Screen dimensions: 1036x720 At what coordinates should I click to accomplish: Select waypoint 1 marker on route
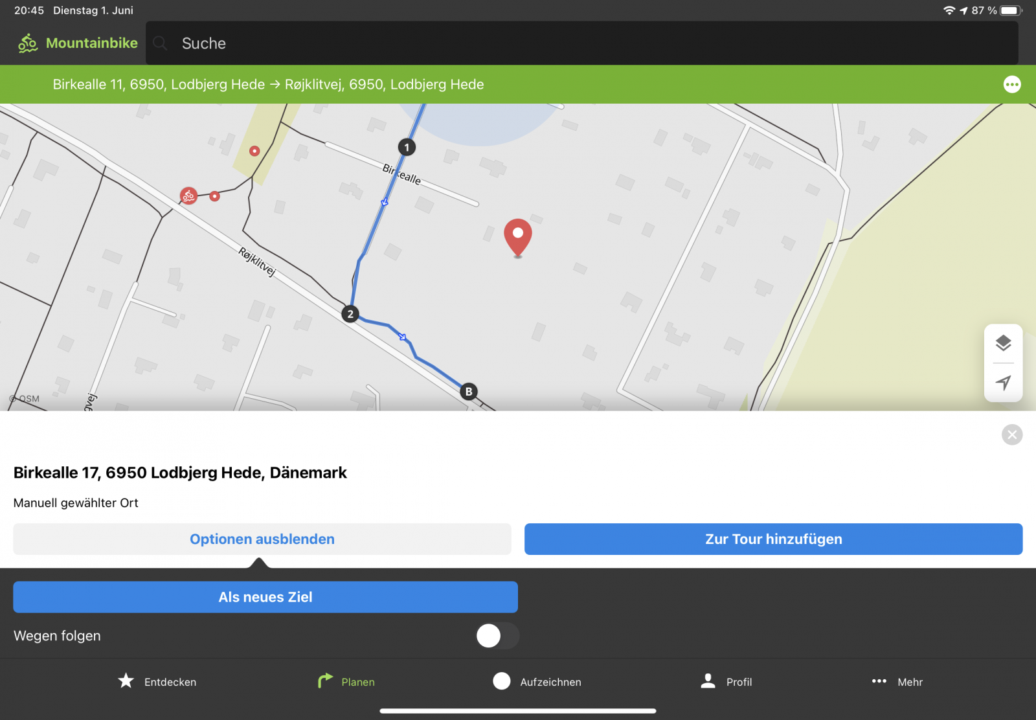407,148
